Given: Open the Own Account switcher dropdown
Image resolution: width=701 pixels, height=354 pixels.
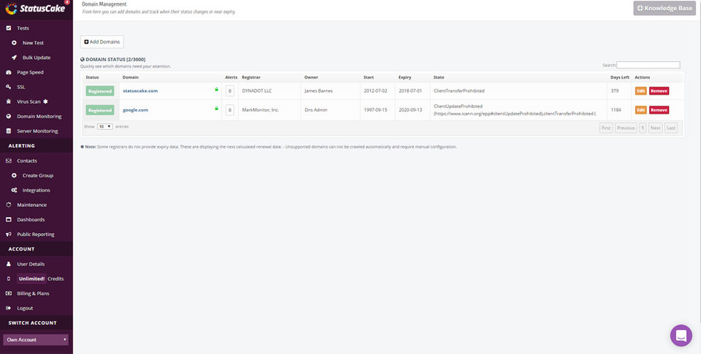Looking at the screenshot, I should click(36, 339).
